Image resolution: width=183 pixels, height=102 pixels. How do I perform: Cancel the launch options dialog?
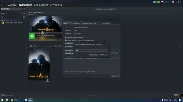[x=103, y=55]
